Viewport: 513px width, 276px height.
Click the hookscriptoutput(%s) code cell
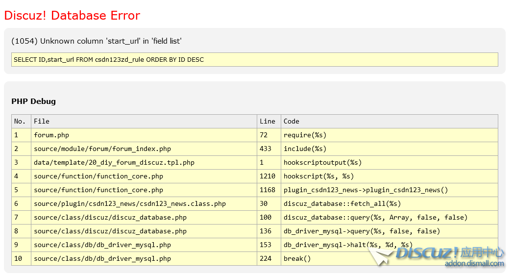(x=322, y=162)
